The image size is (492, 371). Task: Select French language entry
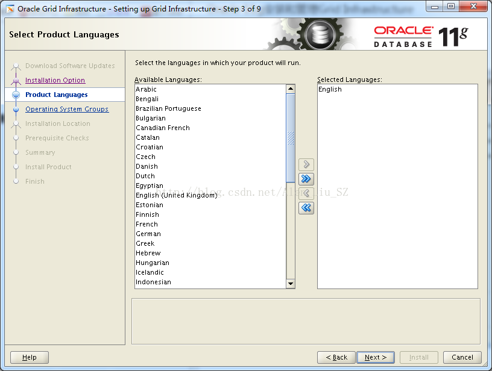tap(210, 224)
